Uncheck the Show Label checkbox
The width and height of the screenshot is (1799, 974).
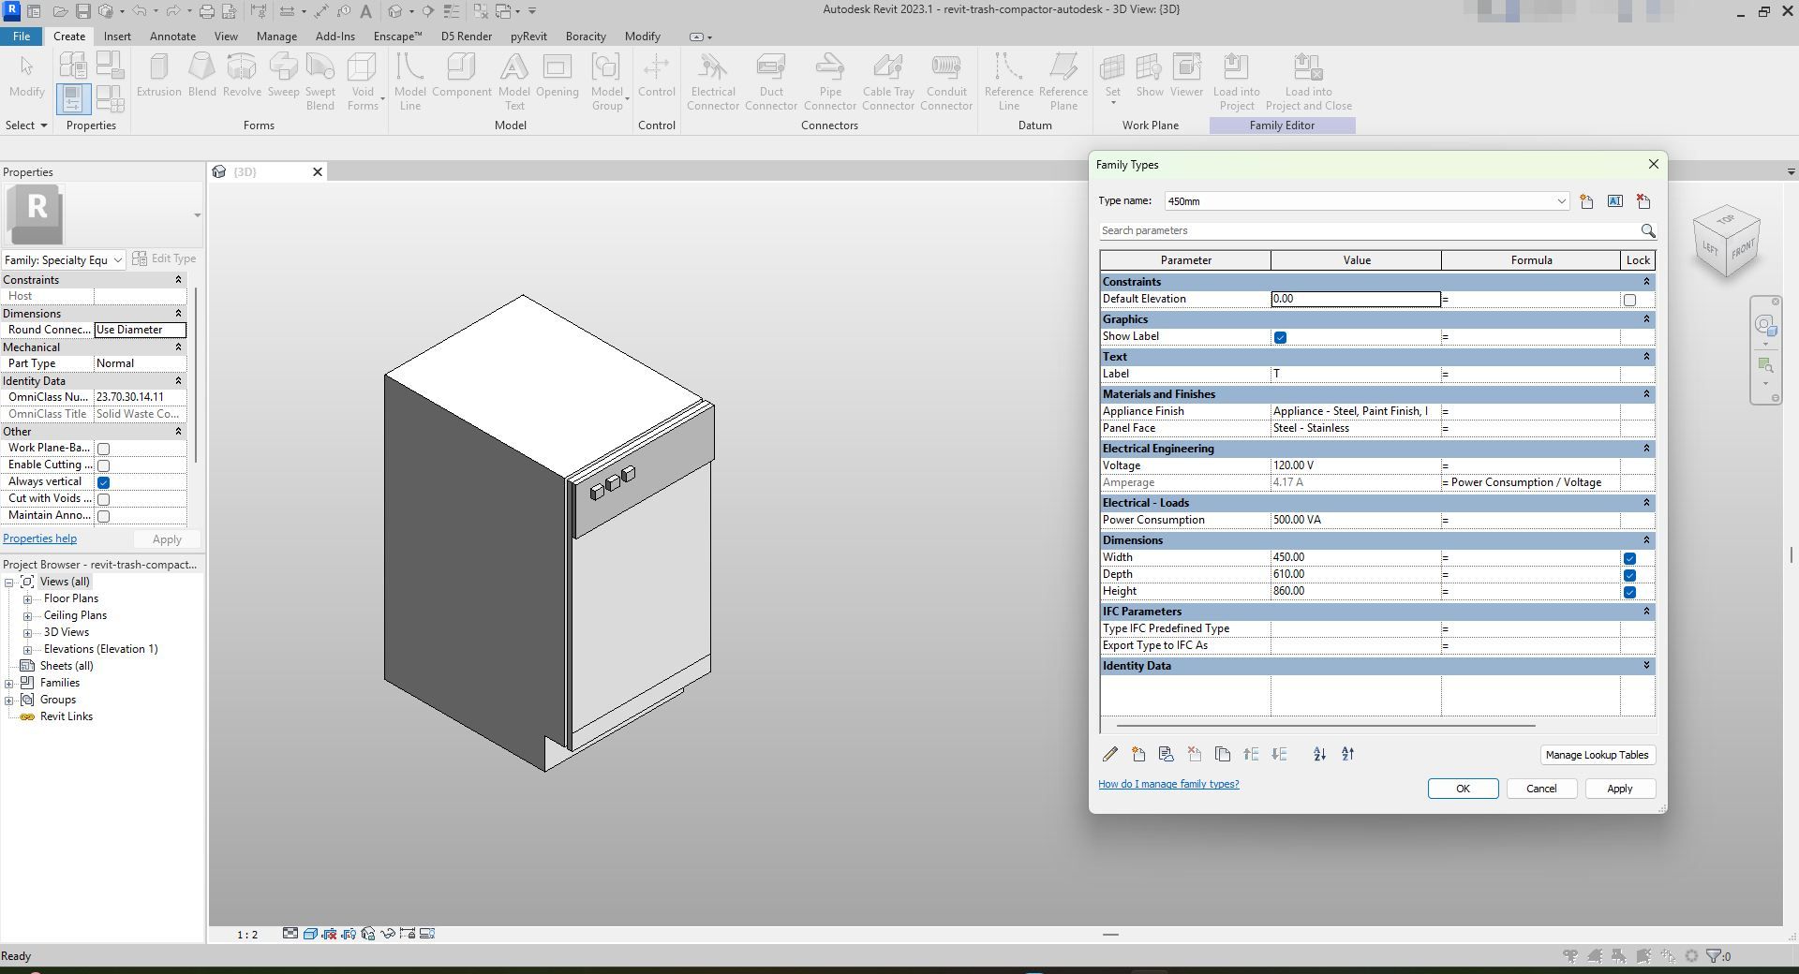(x=1280, y=337)
